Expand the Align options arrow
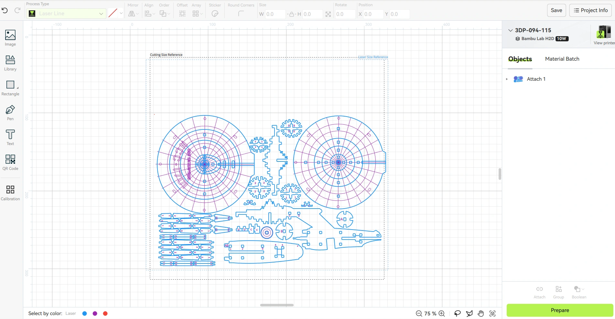 pyautogui.click(x=154, y=14)
